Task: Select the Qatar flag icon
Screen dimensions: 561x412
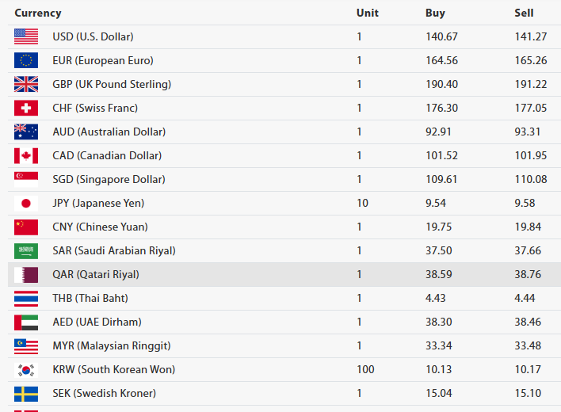Action: click(x=25, y=274)
